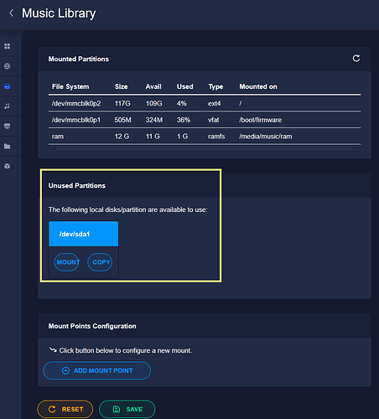Click the Mounted on column header
Image resolution: width=379 pixels, height=419 pixels.
[x=258, y=86]
